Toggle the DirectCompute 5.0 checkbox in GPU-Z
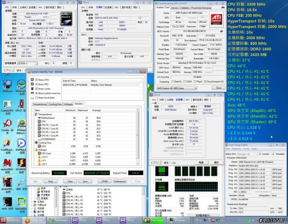288x224 pixels. pyautogui.click(x=205, y=81)
